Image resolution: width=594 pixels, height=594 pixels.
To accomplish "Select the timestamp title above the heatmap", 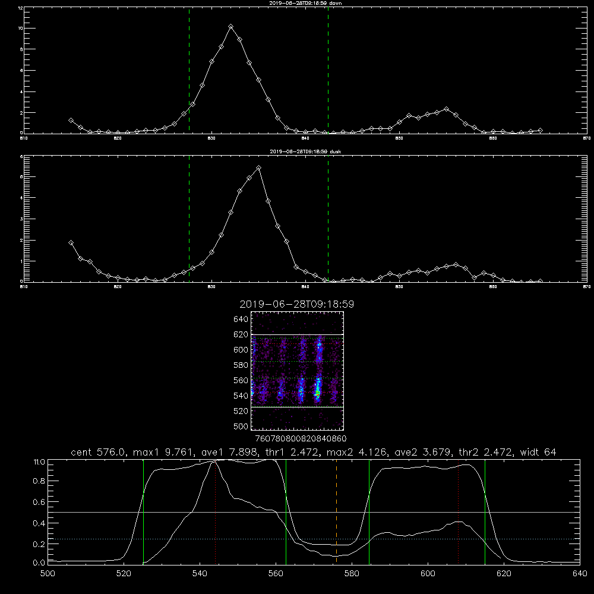I will [x=297, y=304].
